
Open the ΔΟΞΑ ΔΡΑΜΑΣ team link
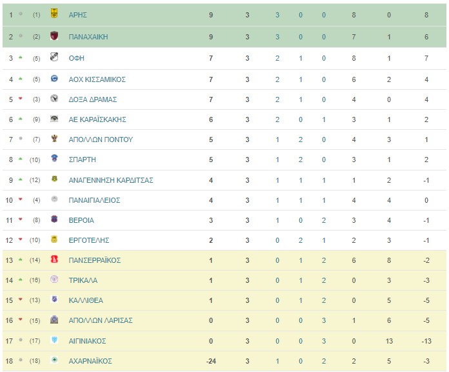click(x=92, y=99)
